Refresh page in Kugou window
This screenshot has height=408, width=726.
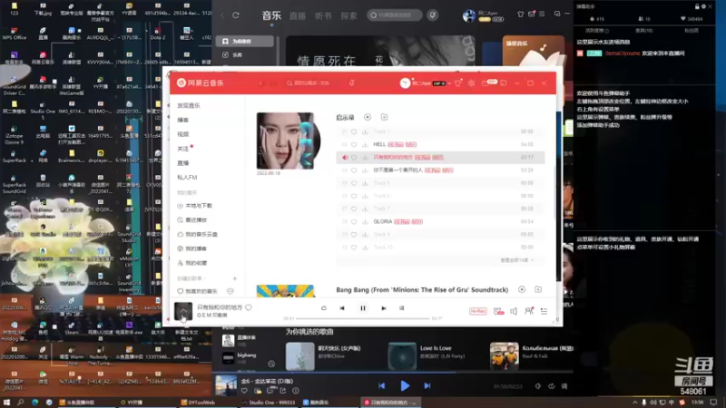[x=236, y=15]
